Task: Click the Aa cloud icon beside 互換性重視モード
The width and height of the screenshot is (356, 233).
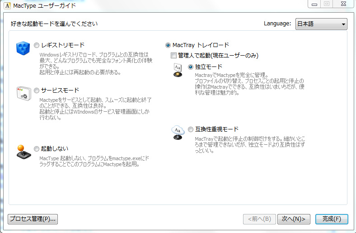Action: pos(178,133)
